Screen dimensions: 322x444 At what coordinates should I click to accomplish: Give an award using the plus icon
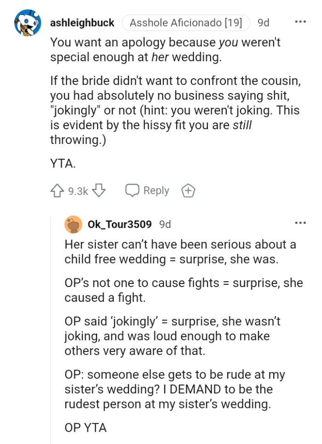point(188,190)
